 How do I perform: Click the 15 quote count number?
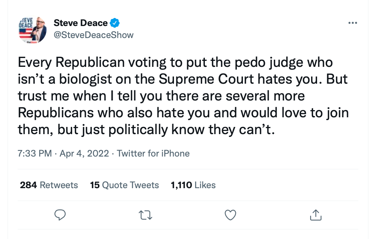click(x=95, y=185)
